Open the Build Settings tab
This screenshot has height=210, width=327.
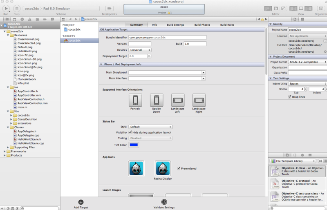tap(175, 25)
